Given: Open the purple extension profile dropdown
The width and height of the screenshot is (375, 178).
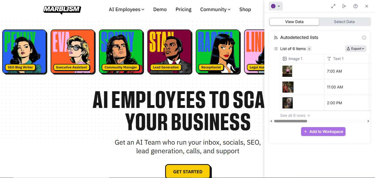Looking at the screenshot, I should click(276, 6).
